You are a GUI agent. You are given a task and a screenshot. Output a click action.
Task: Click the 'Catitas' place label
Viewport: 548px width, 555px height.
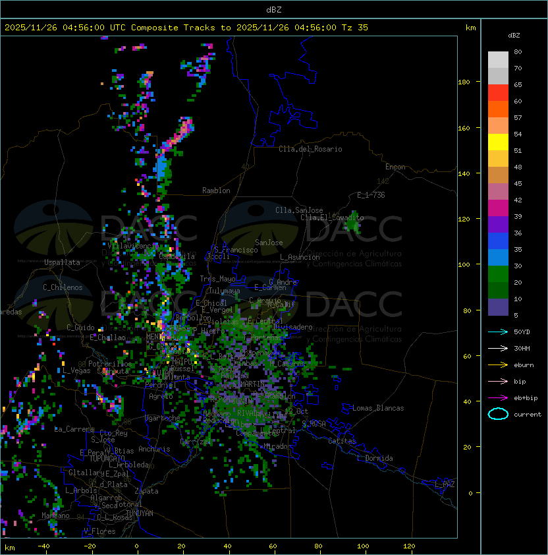tap(342, 441)
